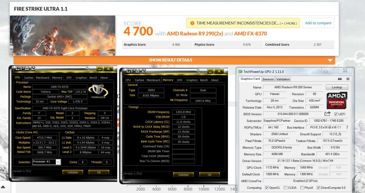Click Validate in CPU-Z processor window
This screenshot has height=193, width=365.
[73, 172]
